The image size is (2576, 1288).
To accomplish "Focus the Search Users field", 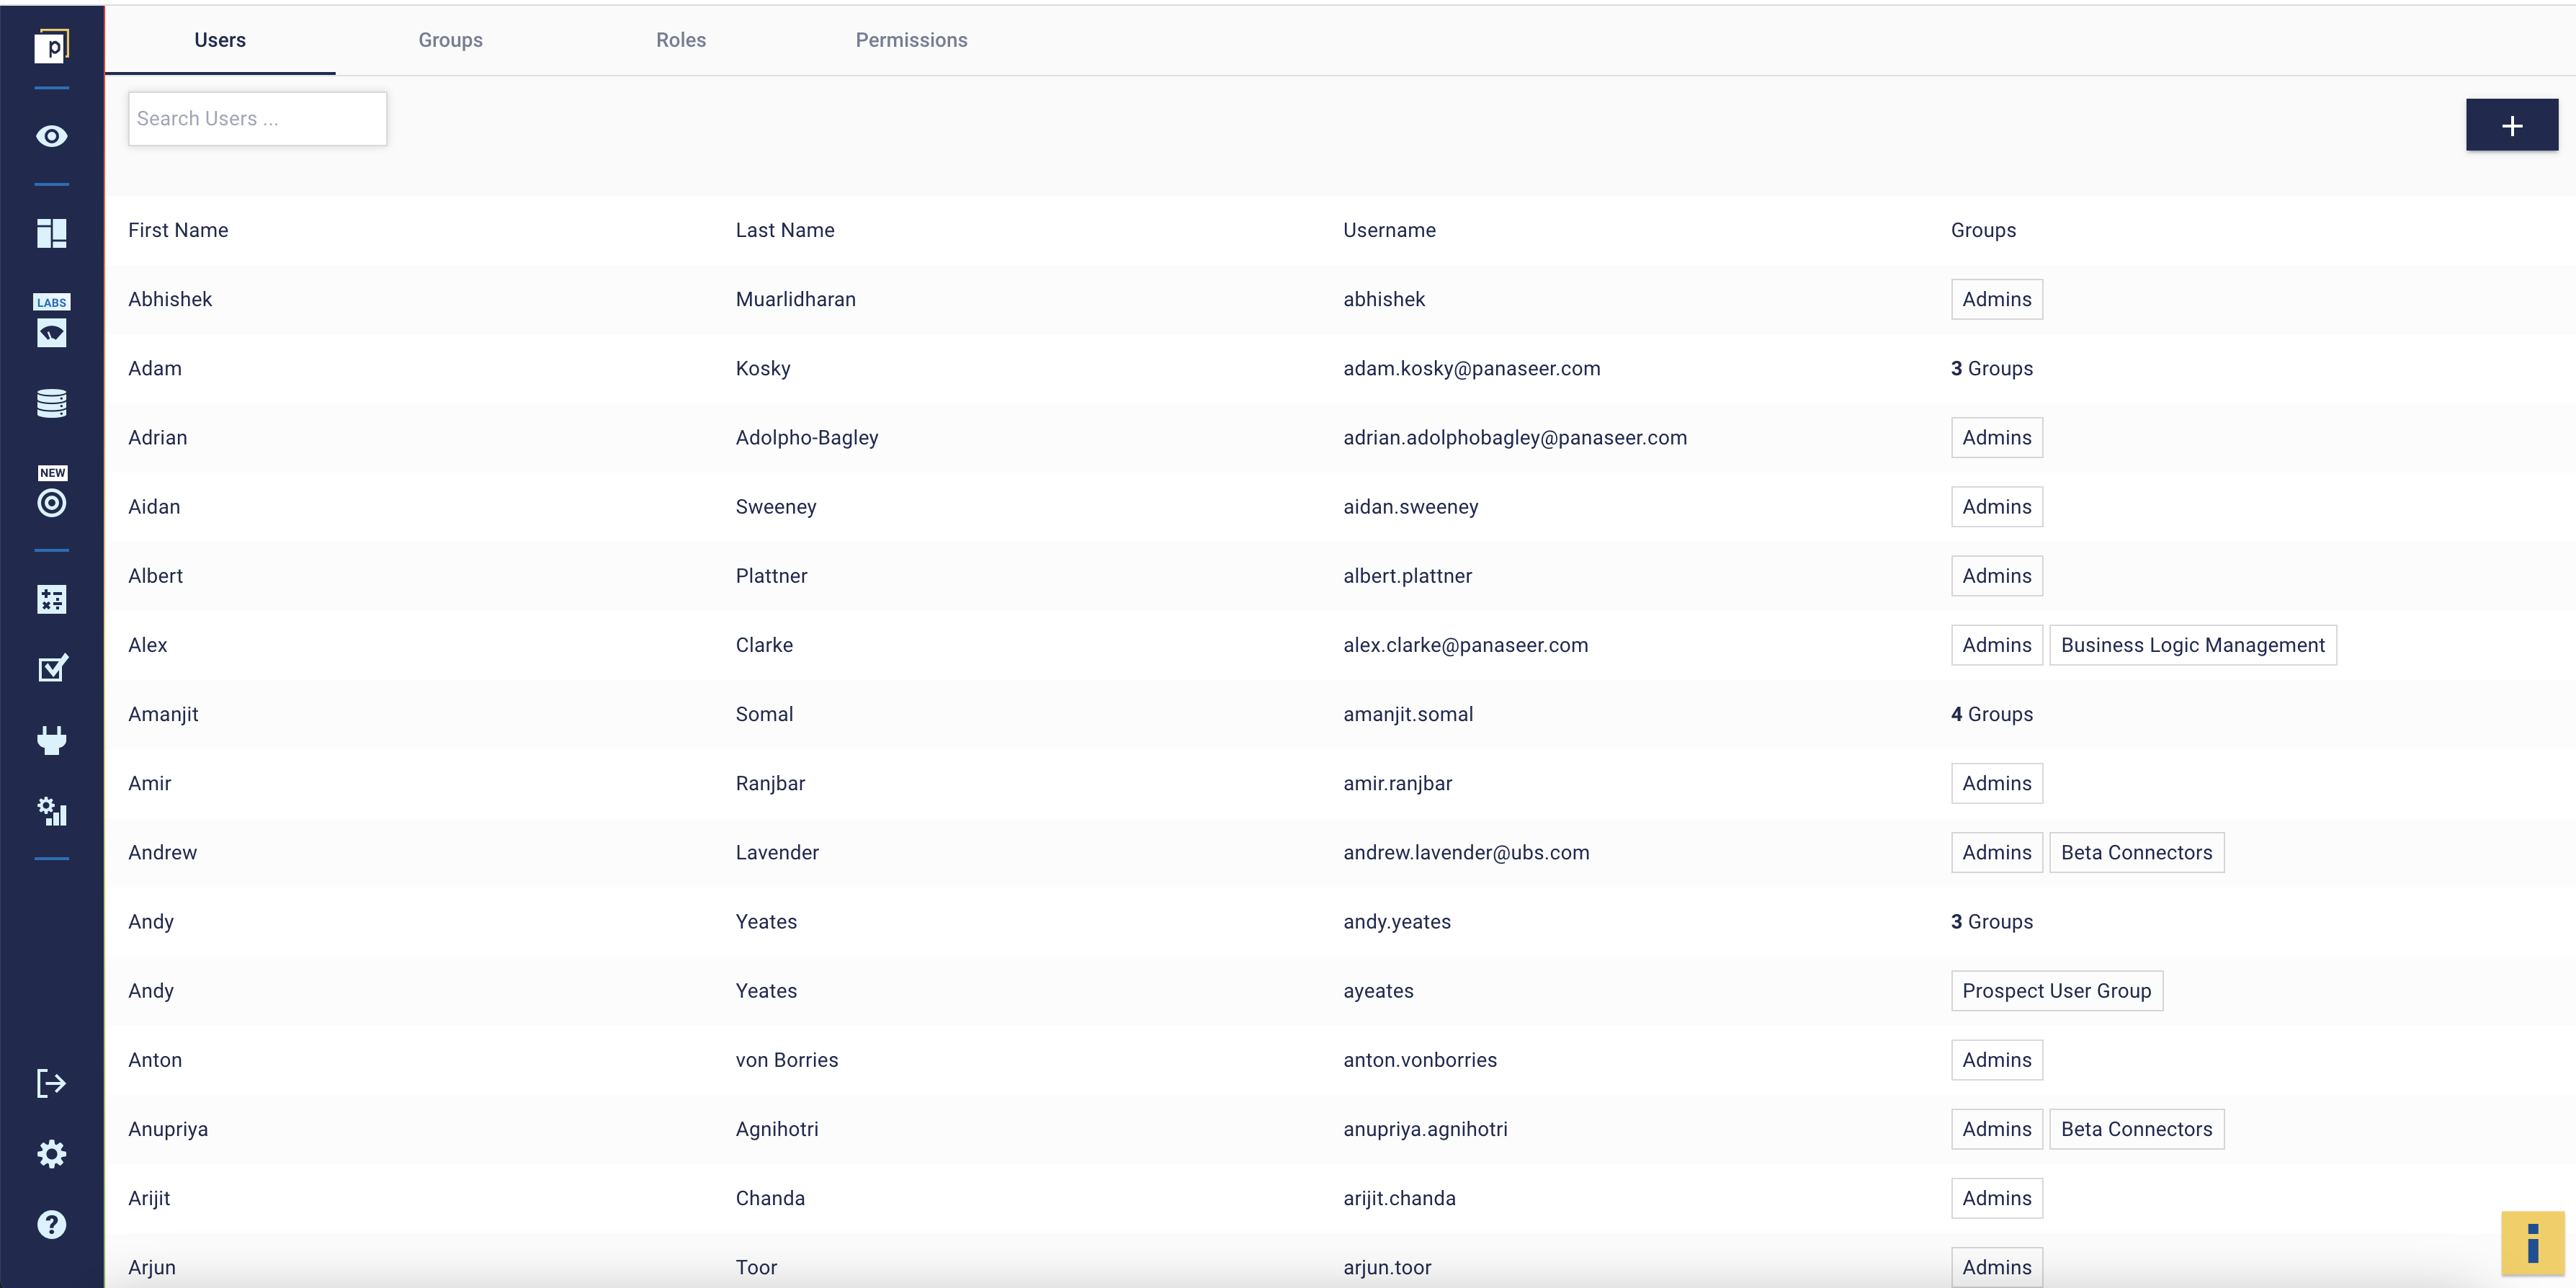I will tap(258, 119).
